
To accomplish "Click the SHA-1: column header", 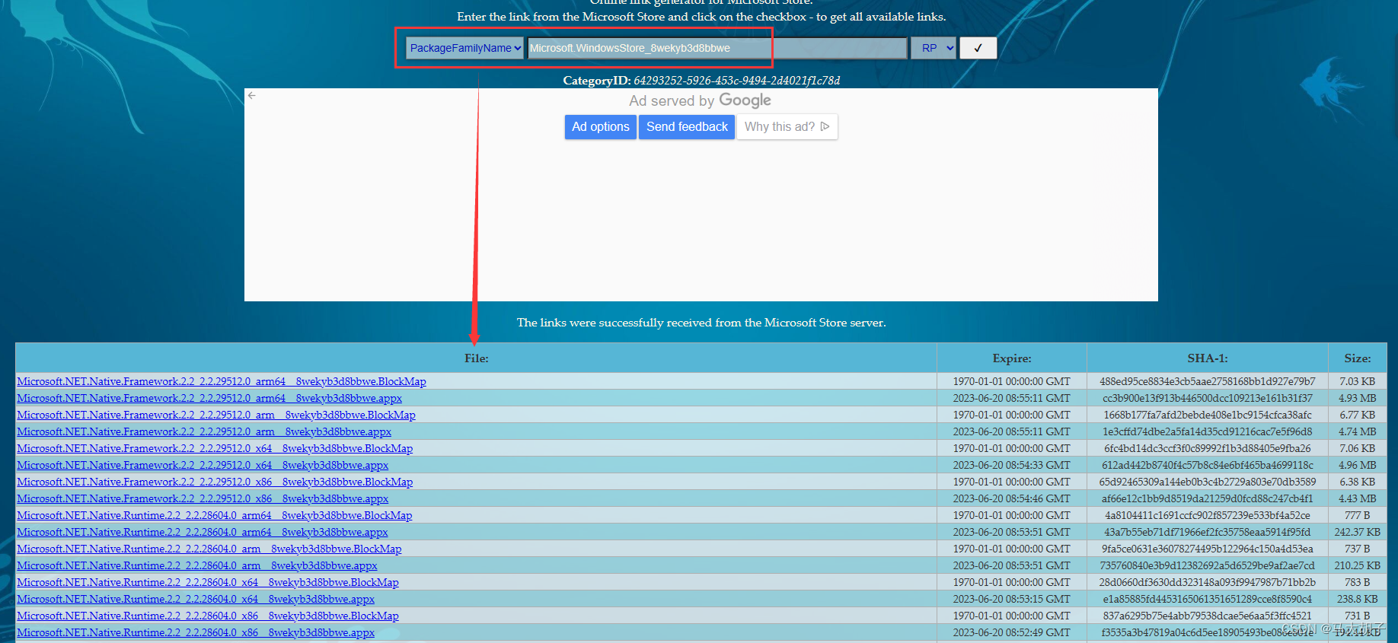I will coord(1208,358).
